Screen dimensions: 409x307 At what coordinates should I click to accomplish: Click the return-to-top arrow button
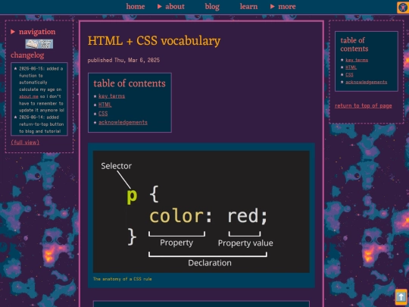coord(401,297)
